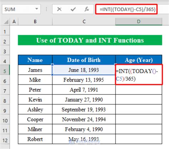Viewport: 169px width, 149px height.
Task: Click the February 13, 1995 cell
Action: point(84,80)
